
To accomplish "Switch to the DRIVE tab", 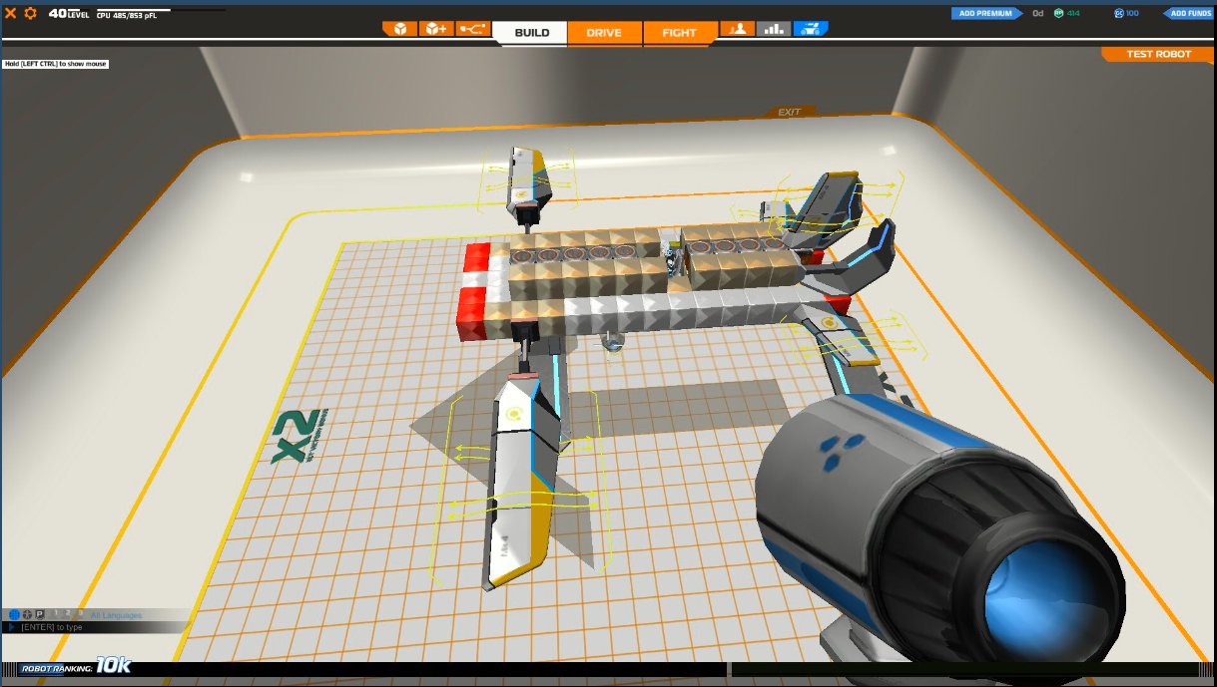I will pyautogui.click(x=604, y=33).
